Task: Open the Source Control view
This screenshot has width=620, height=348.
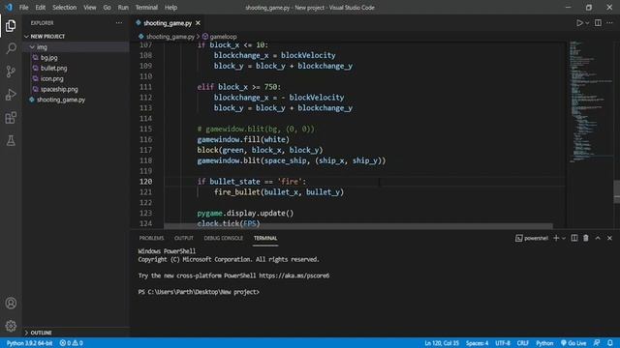Action: point(11,72)
